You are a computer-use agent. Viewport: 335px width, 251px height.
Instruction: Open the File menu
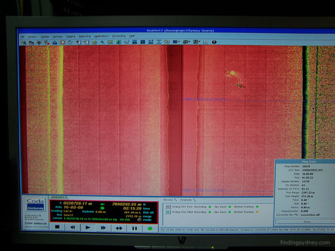pos(22,37)
